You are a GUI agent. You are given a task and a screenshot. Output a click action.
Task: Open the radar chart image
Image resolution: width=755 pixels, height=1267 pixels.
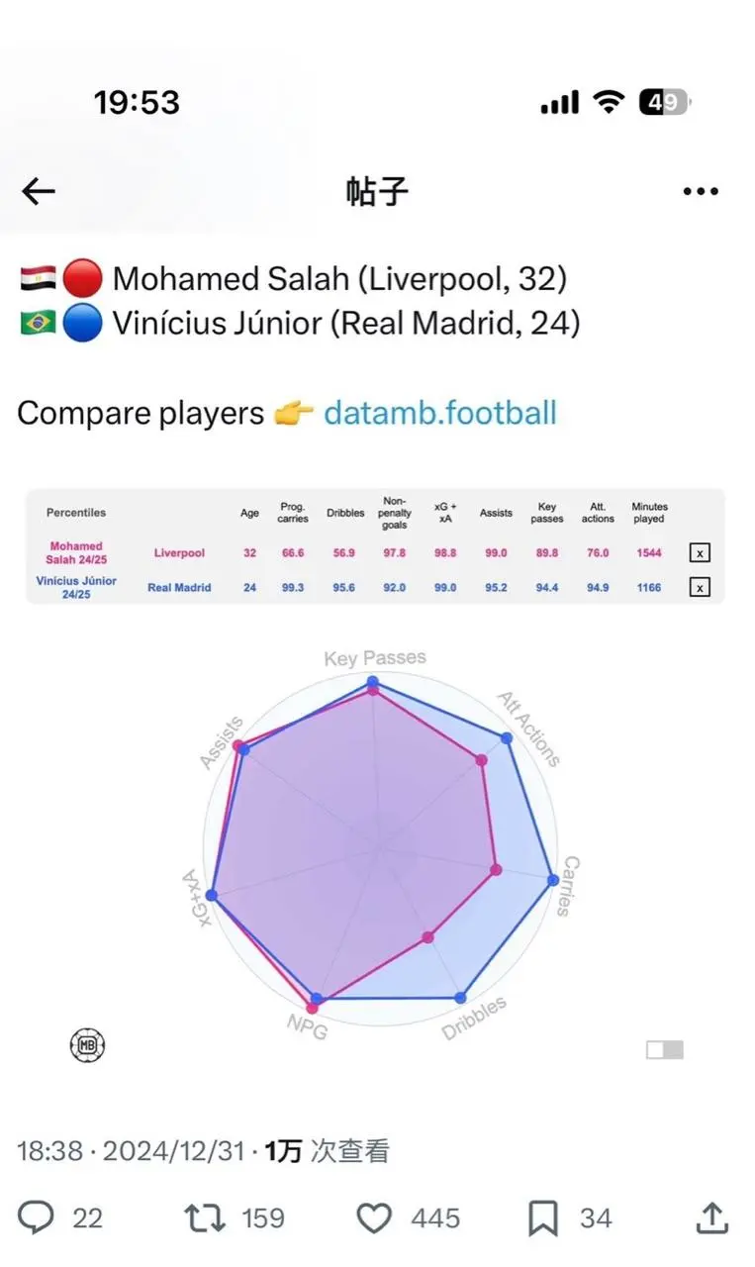point(379,851)
